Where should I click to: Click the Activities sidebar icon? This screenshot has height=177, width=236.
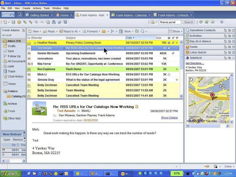187,35
